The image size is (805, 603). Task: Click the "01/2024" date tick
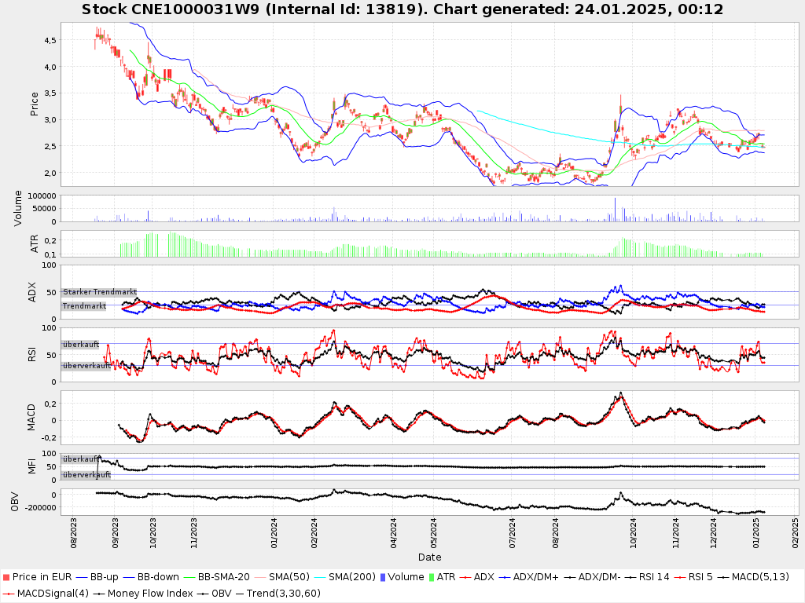274,533
